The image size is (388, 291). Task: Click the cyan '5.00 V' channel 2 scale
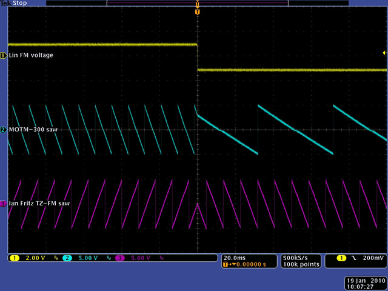click(x=88, y=258)
